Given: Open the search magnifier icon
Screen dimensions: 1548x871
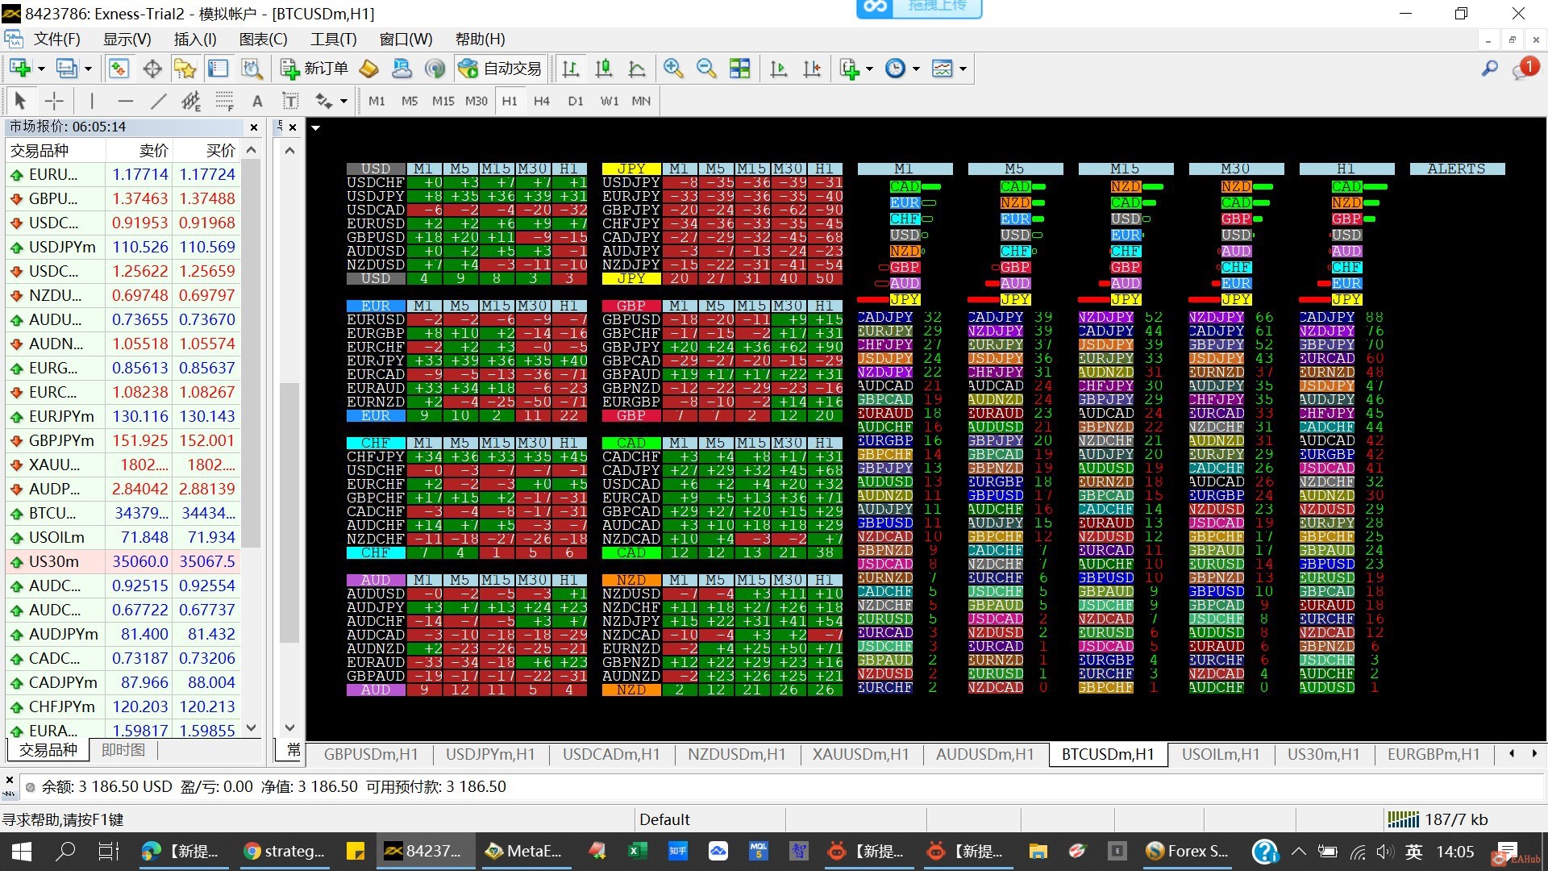Looking at the screenshot, I should pyautogui.click(x=1489, y=69).
